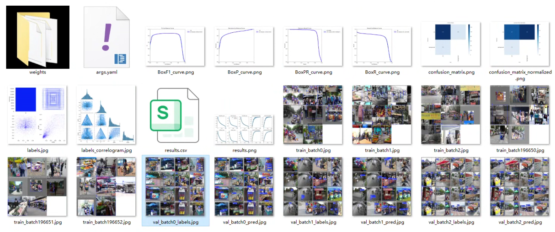Viewport: 555px width, 232px height.
Task: Select the train_batch196650.jpg thumbnail
Action: pyautogui.click(x=520, y=115)
